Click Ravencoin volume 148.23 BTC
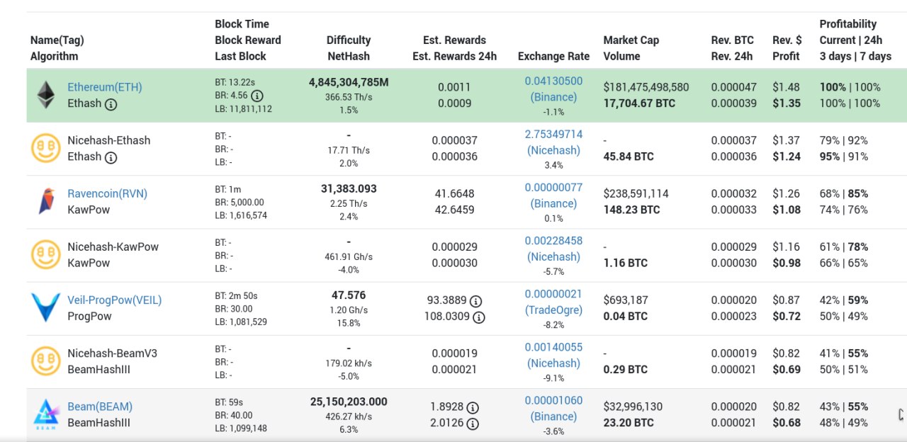907x442 pixels. pyautogui.click(x=631, y=210)
